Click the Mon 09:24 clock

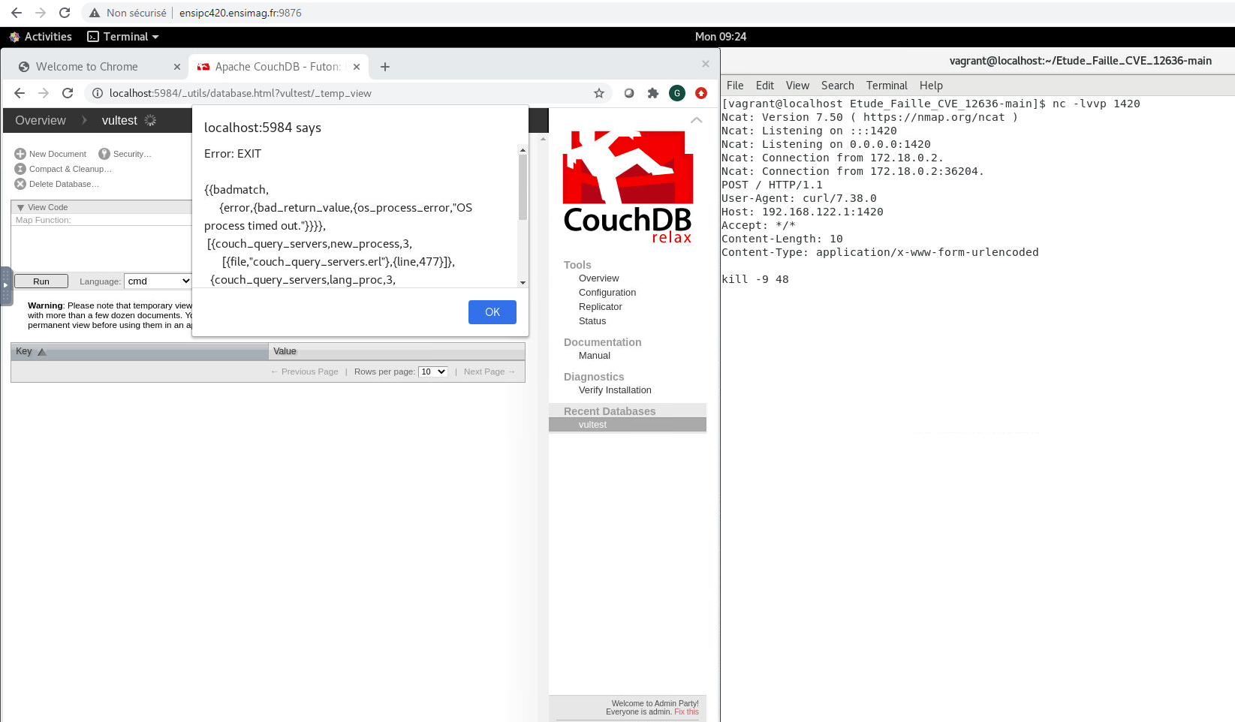720,37
